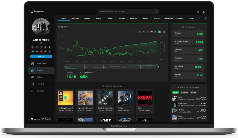Open Heat Rising playlisted track thumbnail
The image size is (238, 138).
(65, 98)
